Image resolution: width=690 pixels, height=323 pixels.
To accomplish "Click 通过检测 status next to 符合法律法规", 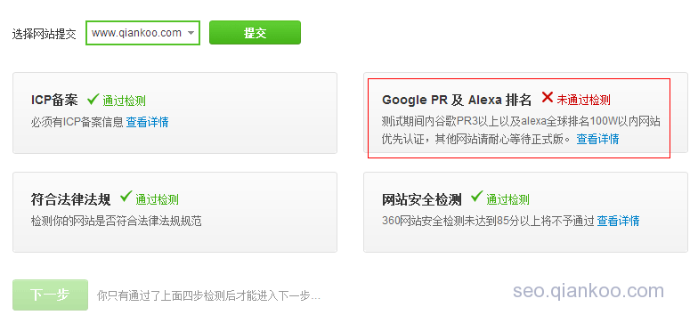I will point(157,199).
